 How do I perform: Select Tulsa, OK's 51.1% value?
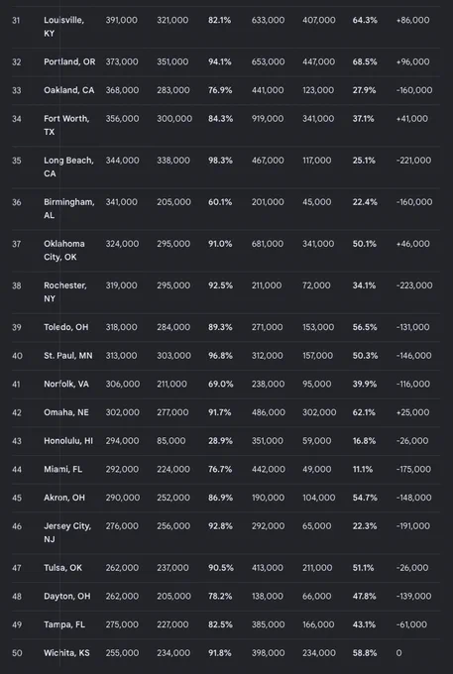(363, 568)
